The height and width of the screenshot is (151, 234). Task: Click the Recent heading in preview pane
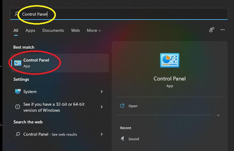(126, 128)
